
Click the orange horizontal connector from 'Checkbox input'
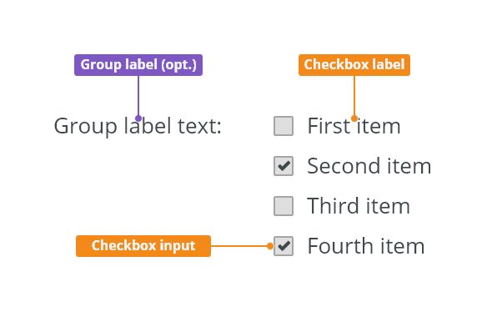(x=238, y=246)
